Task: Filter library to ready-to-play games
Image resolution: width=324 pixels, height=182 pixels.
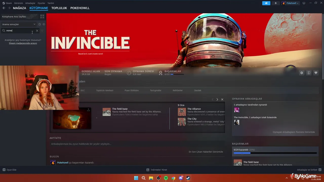Action: click(44, 24)
